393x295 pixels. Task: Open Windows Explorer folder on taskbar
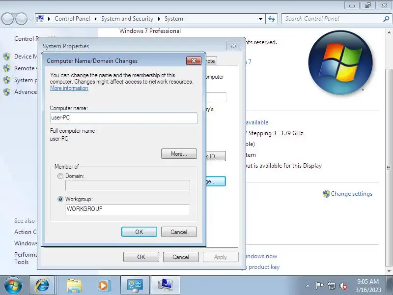click(x=74, y=286)
